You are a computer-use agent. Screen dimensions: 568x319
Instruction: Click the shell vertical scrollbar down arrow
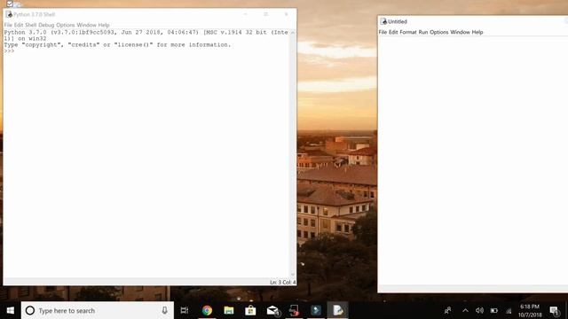pos(293,275)
